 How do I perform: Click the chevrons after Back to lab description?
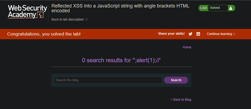[86, 20]
